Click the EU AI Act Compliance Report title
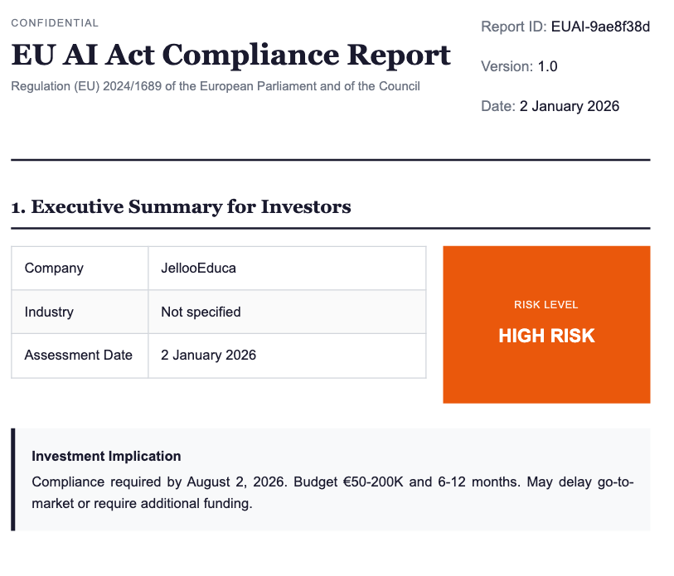Screen dimensions: 674x576 230,55
